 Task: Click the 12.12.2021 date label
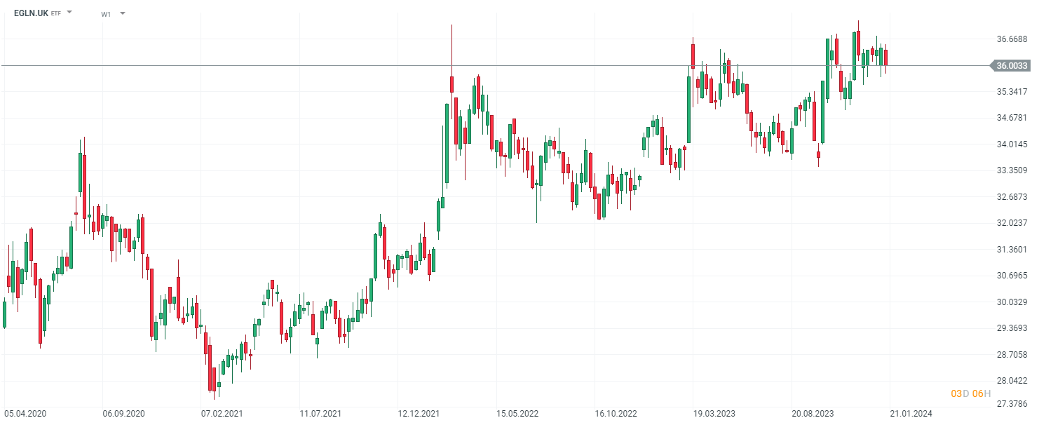point(419,414)
